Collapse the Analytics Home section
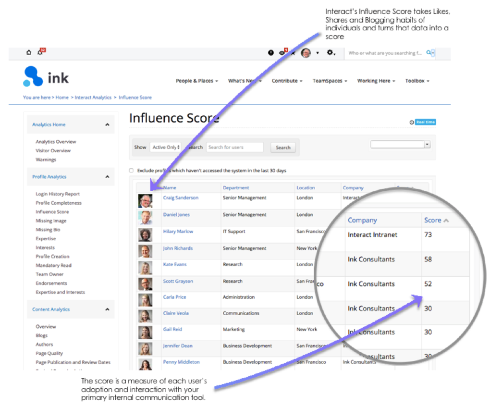This screenshot has height=407, width=490. pos(107,124)
